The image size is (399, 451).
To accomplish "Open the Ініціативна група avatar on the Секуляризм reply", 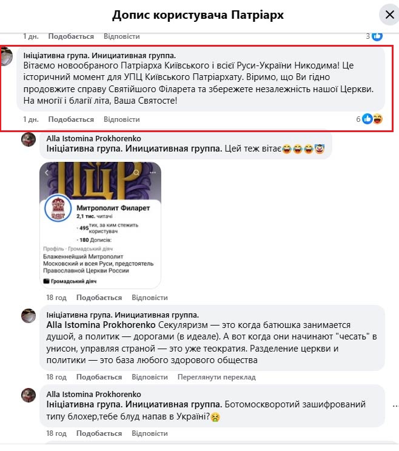I will [x=29, y=316].
